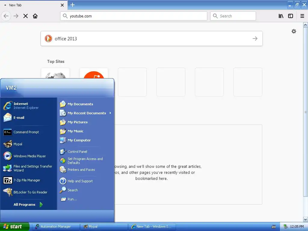
Task: Open Printers and Faxes
Action: click(x=85, y=170)
